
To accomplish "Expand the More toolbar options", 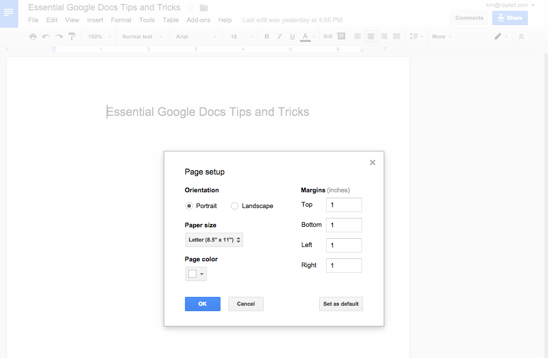I will [x=442, y=36].
